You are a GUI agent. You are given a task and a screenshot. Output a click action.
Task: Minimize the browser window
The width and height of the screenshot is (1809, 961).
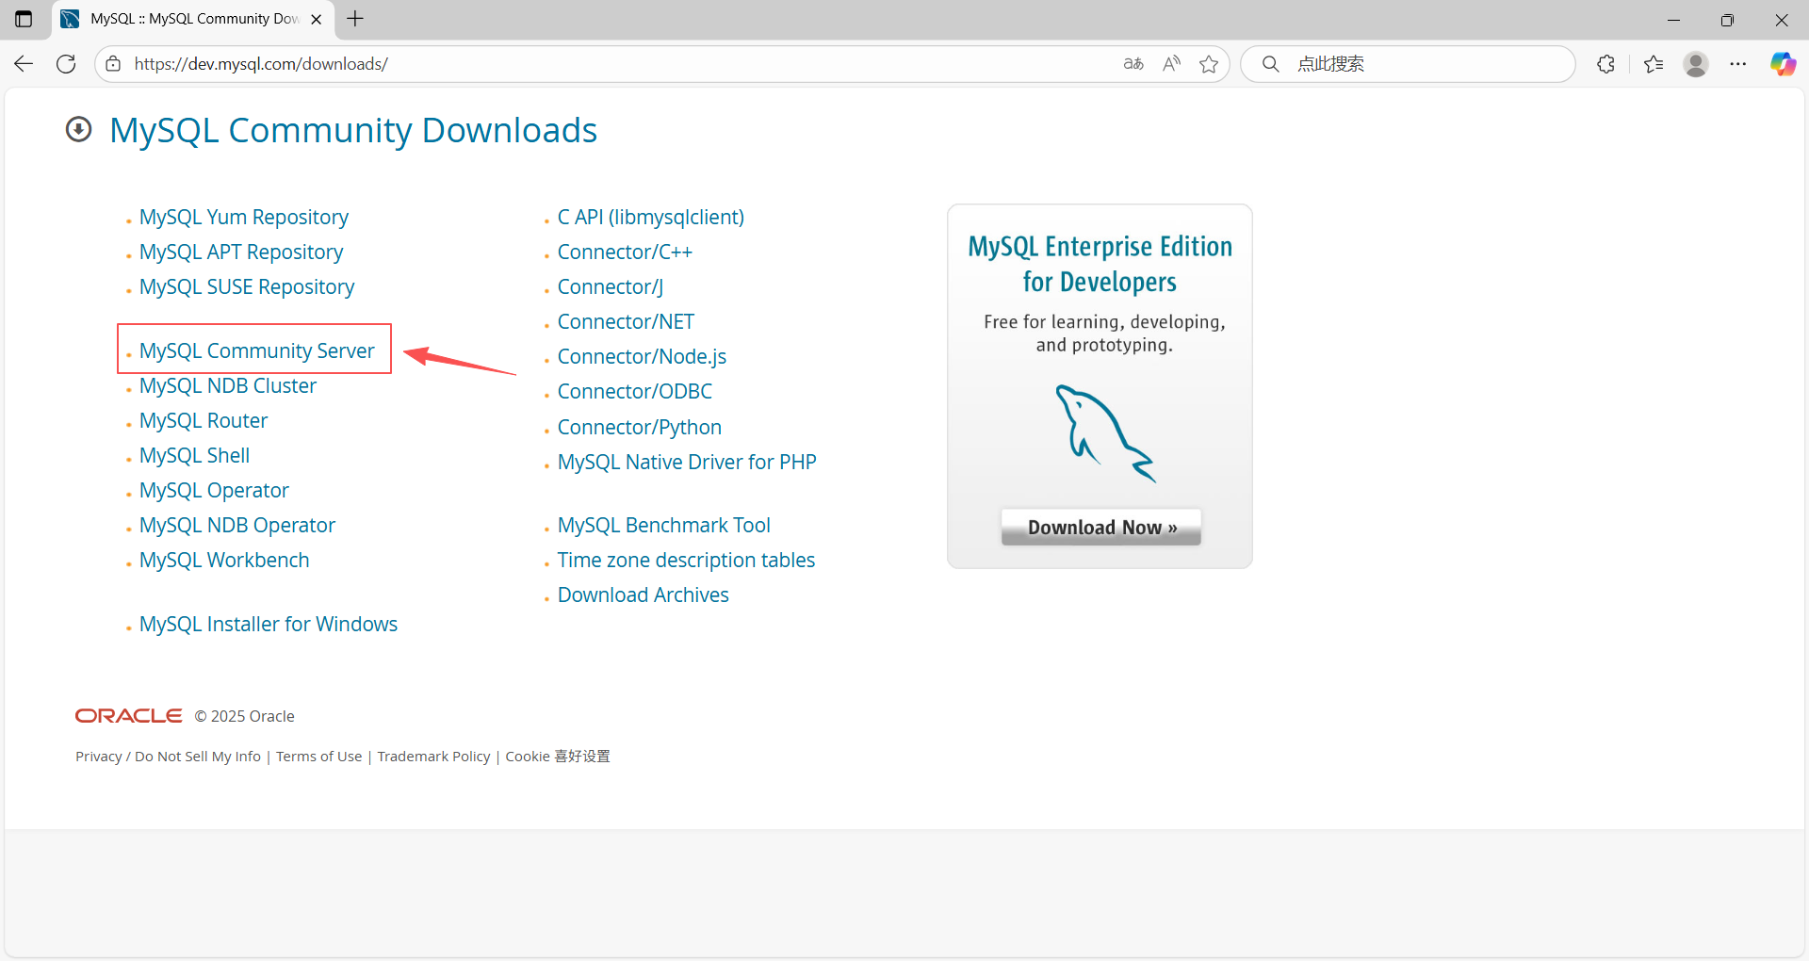(x=1674, y=19)
